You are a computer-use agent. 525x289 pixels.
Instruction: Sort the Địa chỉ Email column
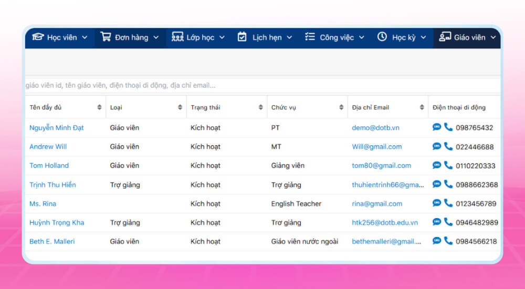(422, 107)
